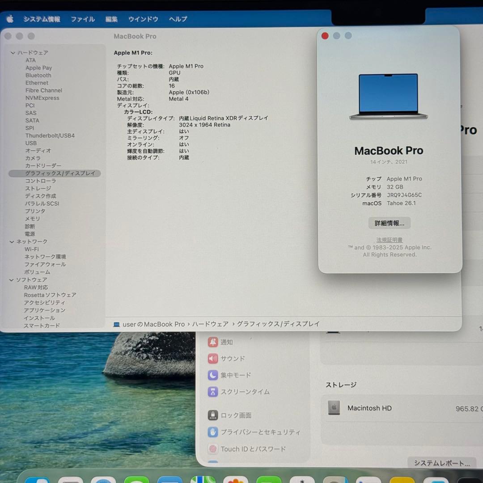Viewport: 483px width, 483px height.
Task: Select NVMExpress entry
Action: 42,98
